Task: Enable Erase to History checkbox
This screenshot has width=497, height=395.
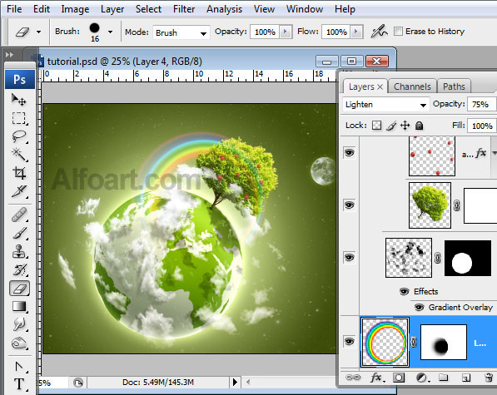Action: [398, 32]
